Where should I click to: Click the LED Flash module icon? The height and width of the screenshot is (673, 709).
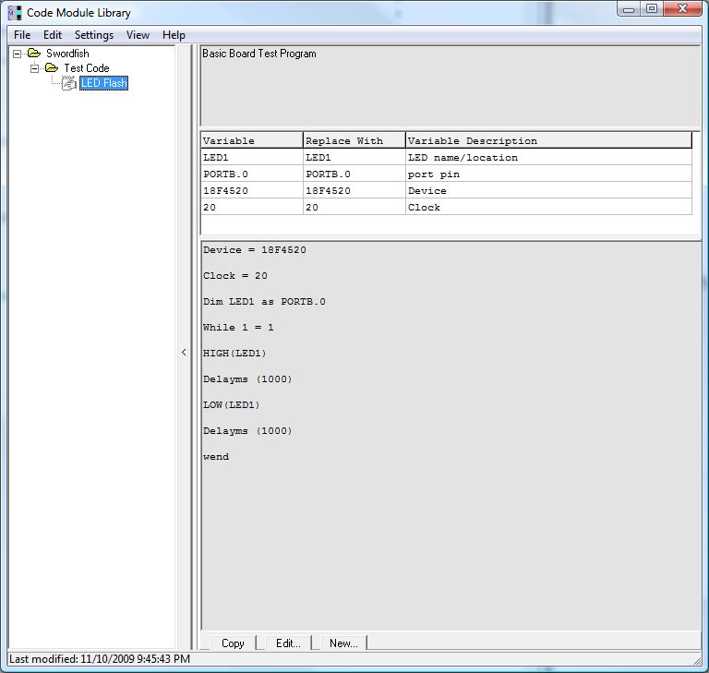(68, 83)
